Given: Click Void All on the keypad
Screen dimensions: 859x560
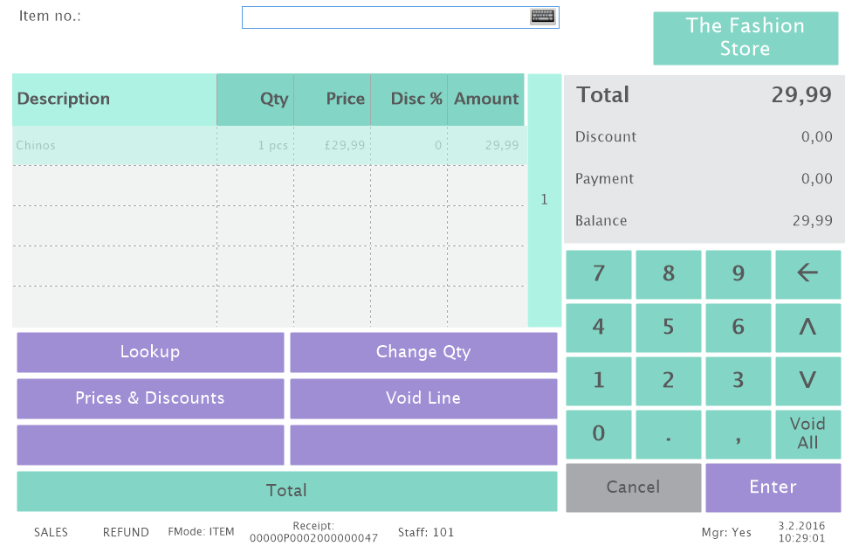Looking at the screenshot, I should [x=807, y=433].
